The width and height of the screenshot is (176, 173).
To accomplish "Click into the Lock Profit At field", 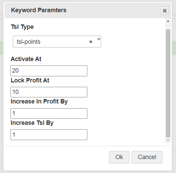I will coord(49,92).
